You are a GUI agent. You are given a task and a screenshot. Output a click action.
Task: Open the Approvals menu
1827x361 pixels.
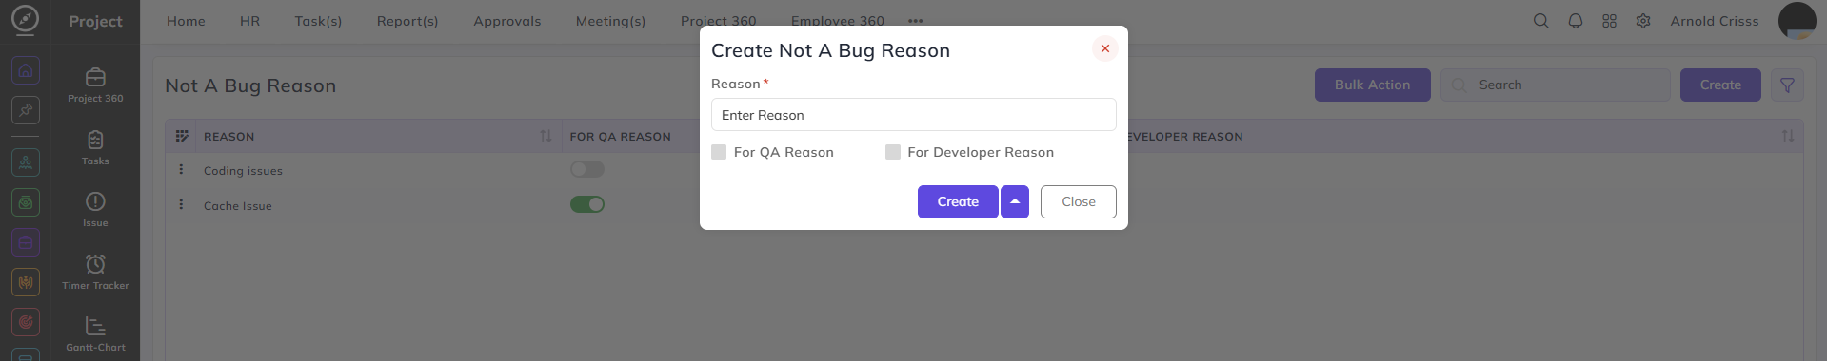coord(506,21)
